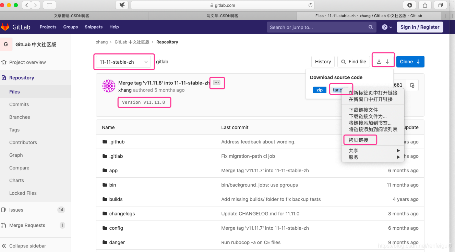Expand 共享 submenu in context menu

(373, 151)
